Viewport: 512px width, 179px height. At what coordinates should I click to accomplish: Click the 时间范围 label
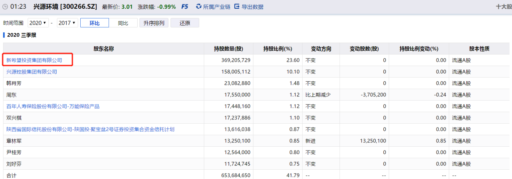[x=13, y=23]
